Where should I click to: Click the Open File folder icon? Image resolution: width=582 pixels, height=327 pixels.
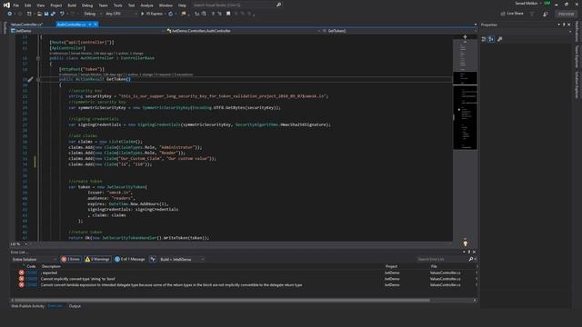pyautogui.click(x=39, y=14)
